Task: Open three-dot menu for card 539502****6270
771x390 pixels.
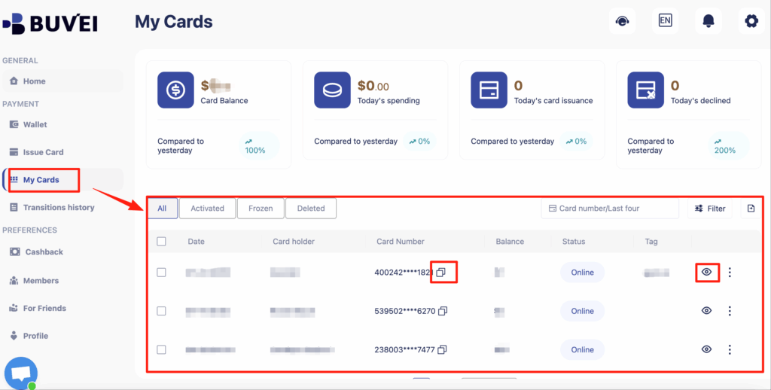Action: [729, 311]
